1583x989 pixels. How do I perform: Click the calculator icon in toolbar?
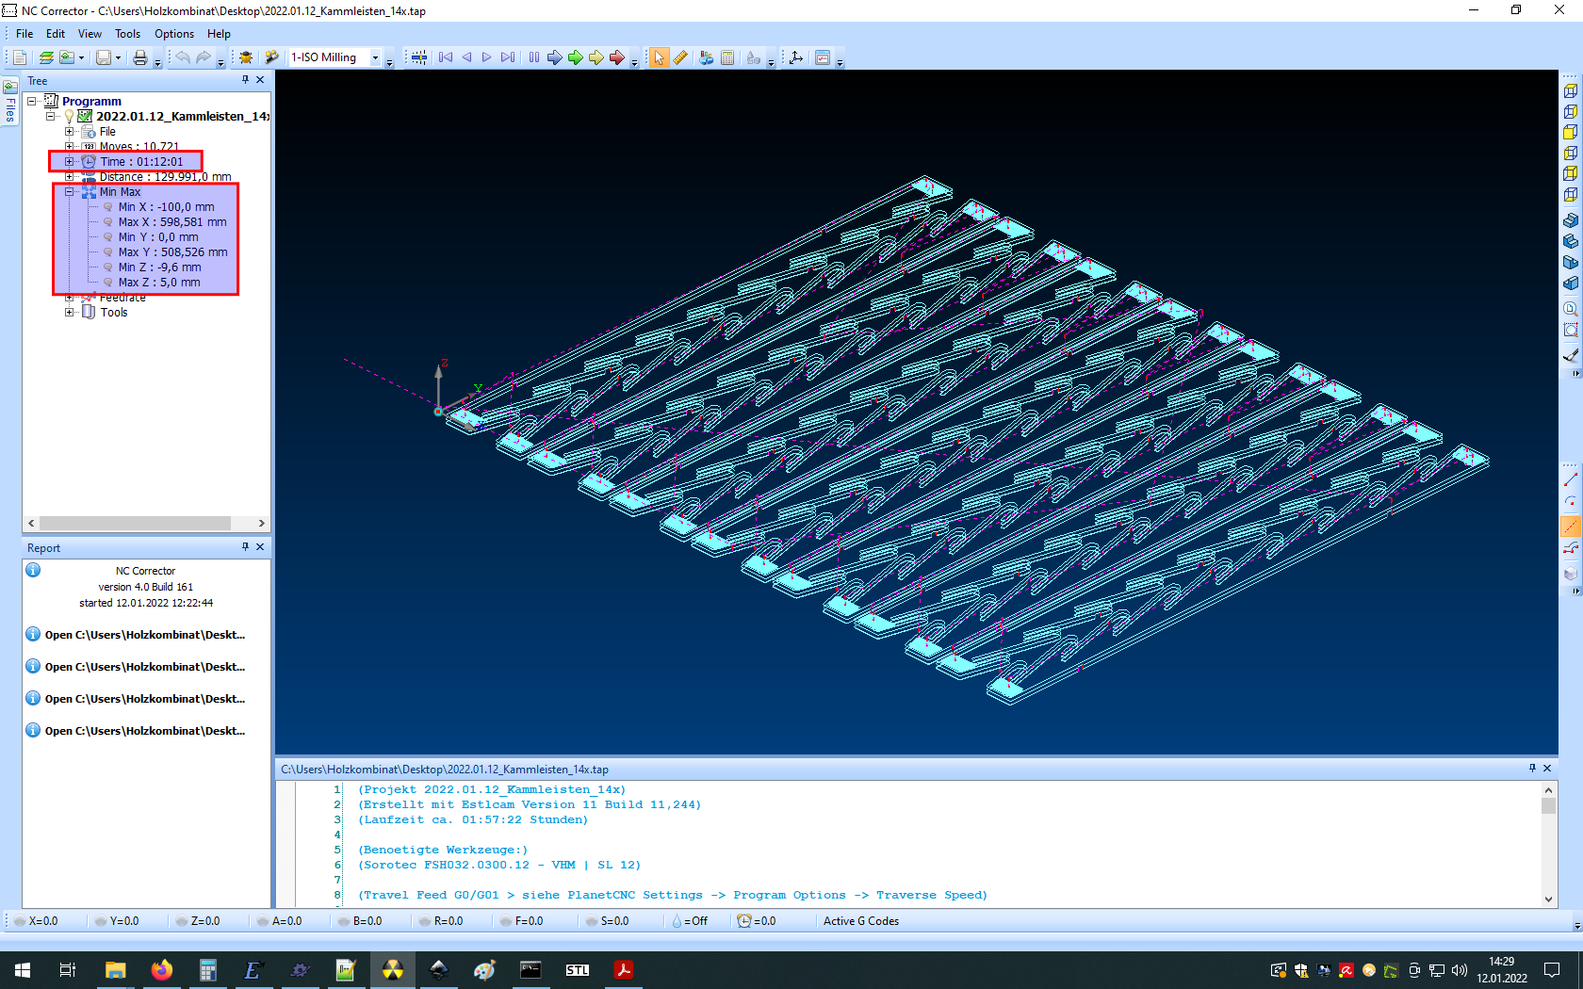point(727,57)
